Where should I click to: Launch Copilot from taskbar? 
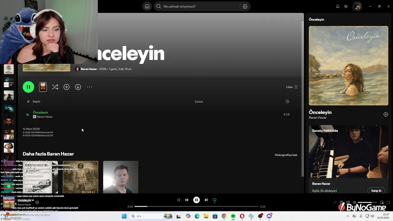click(x=188, y=216)
